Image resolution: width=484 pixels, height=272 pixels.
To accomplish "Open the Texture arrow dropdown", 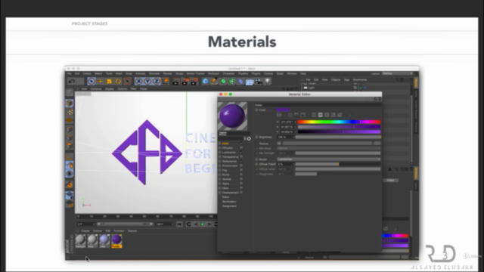I will [x=279, y=144].
